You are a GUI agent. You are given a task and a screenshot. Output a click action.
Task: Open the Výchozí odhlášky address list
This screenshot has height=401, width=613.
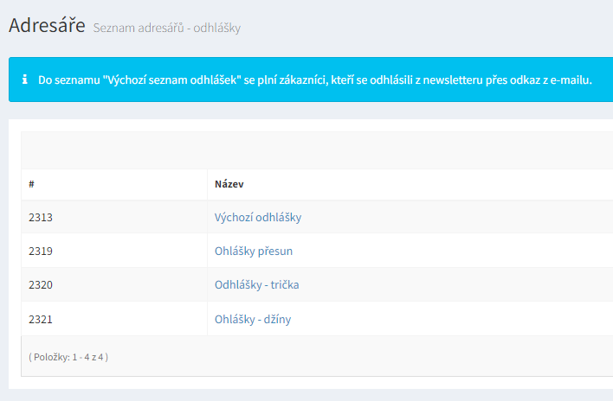257,218
